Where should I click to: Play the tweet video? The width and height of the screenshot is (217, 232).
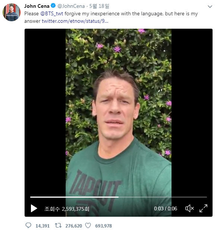click(x=34, y=209)
